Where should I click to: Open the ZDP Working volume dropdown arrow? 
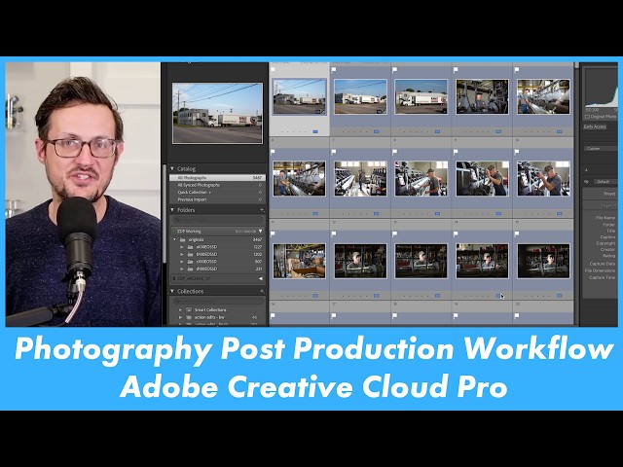pyautogui.click(x=261, y=231)
